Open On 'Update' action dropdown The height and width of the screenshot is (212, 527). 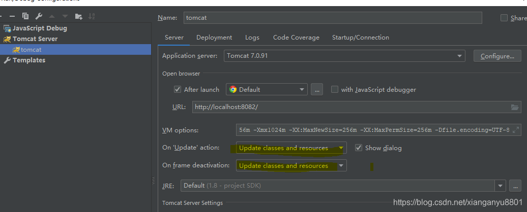pos(291,148)
